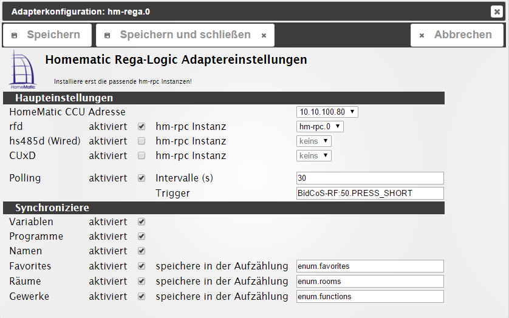The image size is (509, 318).
Task: Click the 'HomeMatic CCU Adresse' label
Action: [x=67, y=112]
